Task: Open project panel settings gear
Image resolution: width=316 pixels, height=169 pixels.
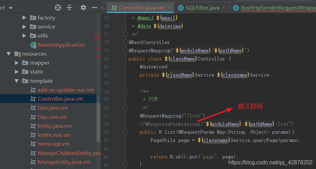Action: click(83, 8)
